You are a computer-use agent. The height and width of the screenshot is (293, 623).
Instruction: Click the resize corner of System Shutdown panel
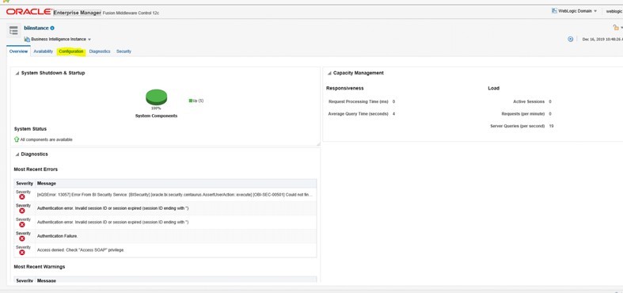click(318, 144)
